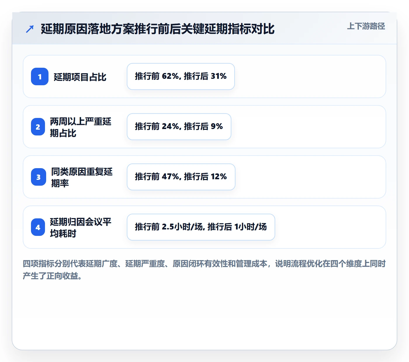Click the 延期归因会议平均耗时 label
Viewport: 409px width, 362px height.
point(81,227)
